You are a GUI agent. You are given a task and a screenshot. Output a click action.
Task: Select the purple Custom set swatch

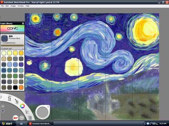21,64
